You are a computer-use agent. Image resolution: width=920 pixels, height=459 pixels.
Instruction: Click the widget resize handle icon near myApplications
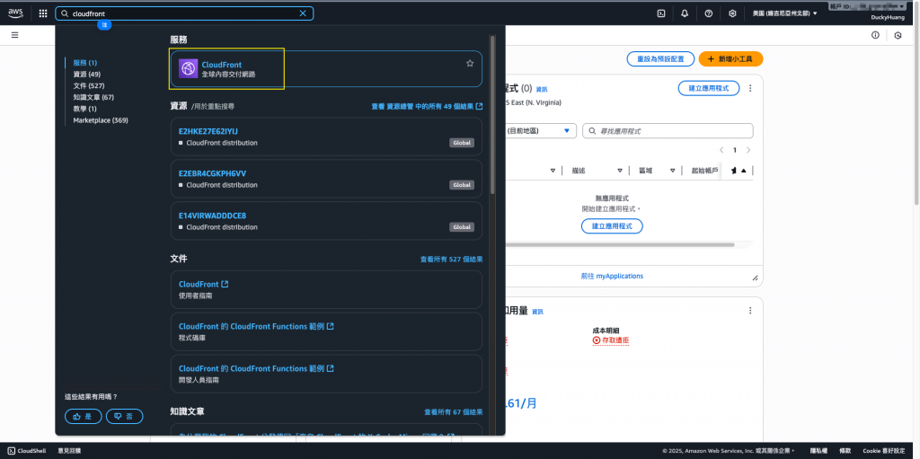(755, 278)
